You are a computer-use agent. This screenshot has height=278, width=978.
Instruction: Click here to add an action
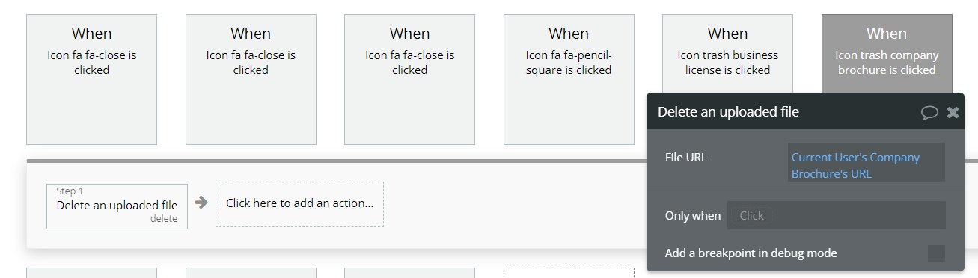click(x=299, y=203)
